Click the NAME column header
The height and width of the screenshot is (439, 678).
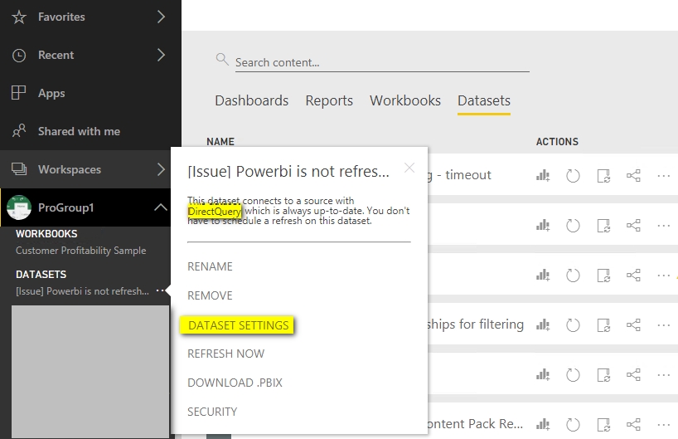click(220, 142)
